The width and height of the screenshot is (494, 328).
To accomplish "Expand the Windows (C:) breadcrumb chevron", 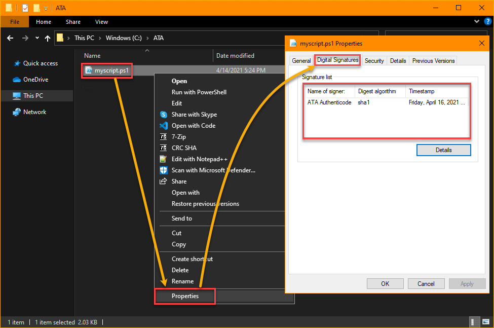I will [147, 38].
